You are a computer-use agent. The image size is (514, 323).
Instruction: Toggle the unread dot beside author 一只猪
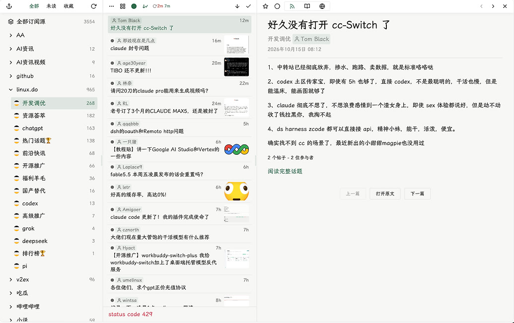(112, 142)
